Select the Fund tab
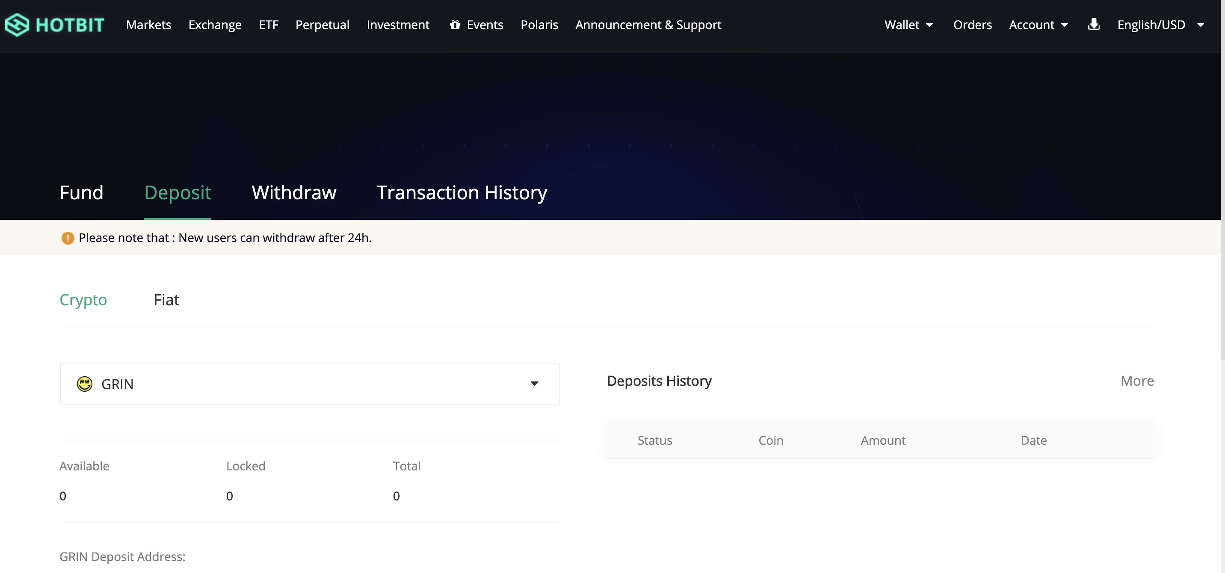 (81, 192)
